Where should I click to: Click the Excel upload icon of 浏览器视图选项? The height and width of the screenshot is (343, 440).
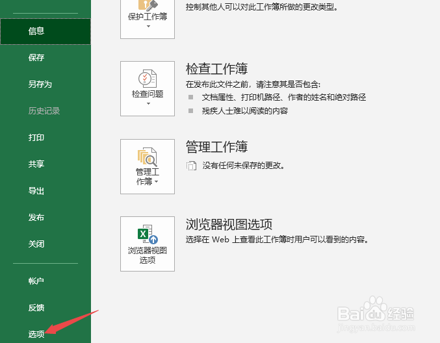148,235
